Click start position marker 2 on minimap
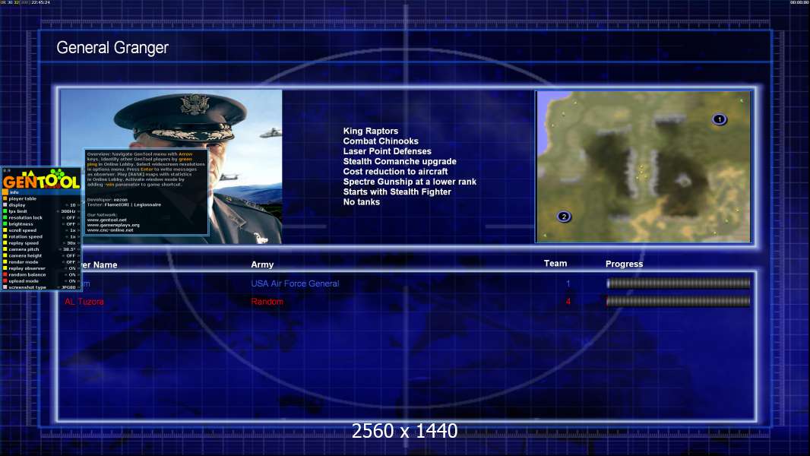 (x=564, y=217)
